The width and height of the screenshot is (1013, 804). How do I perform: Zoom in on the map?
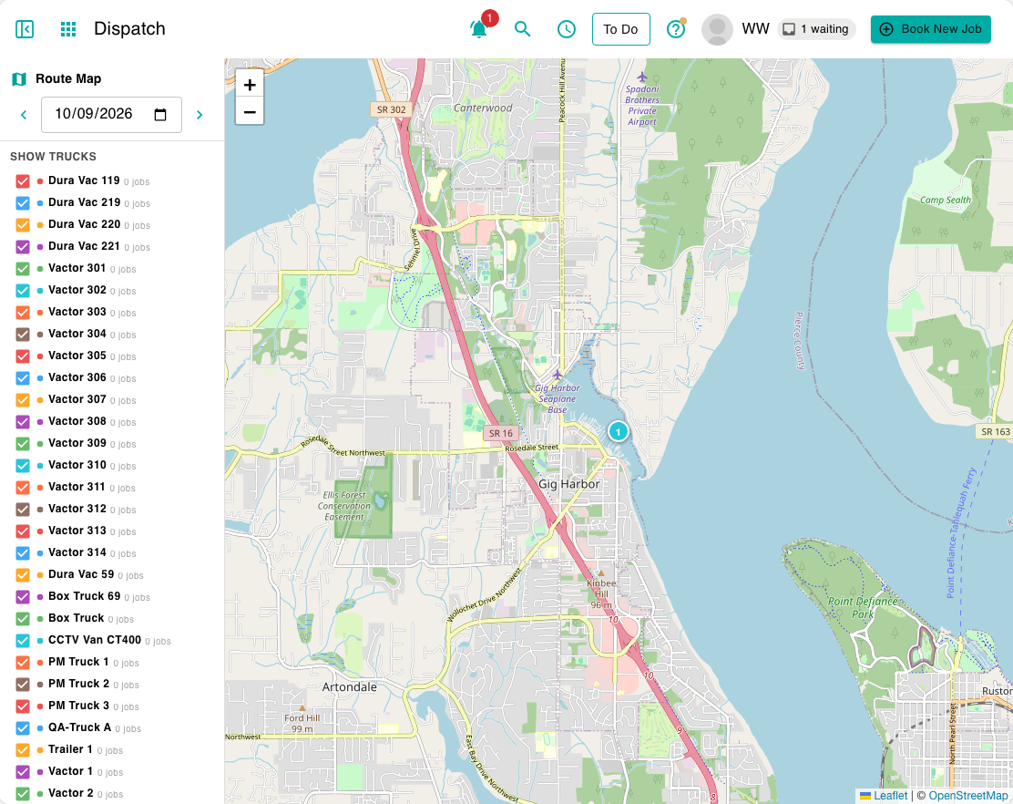pyautogui.click(x=250, y=85)
